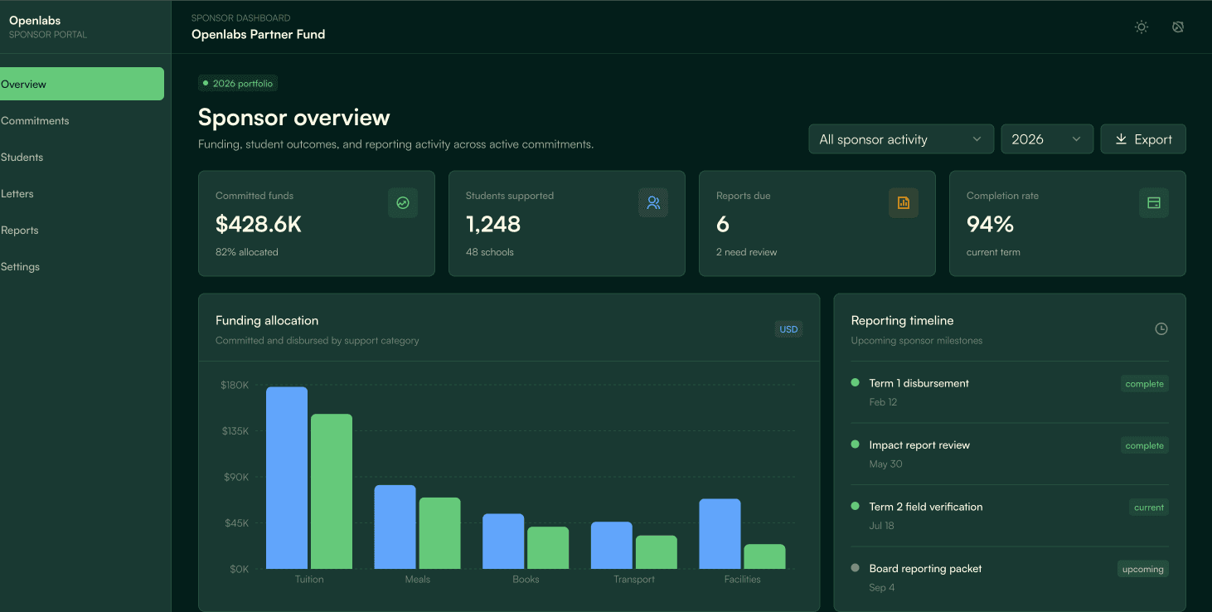Click the blue Books bar
1212x612 pixels.
503,542
